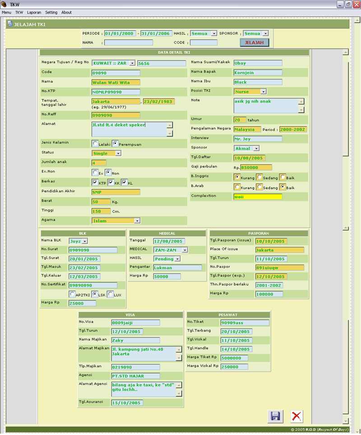Click the Jelajah TKI header document icon
The height and width of the screenshot is (435, 361).
[10, 24]
